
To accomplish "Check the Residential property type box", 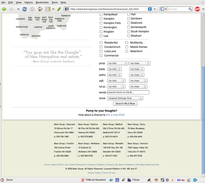I will (x=101, y=43).
